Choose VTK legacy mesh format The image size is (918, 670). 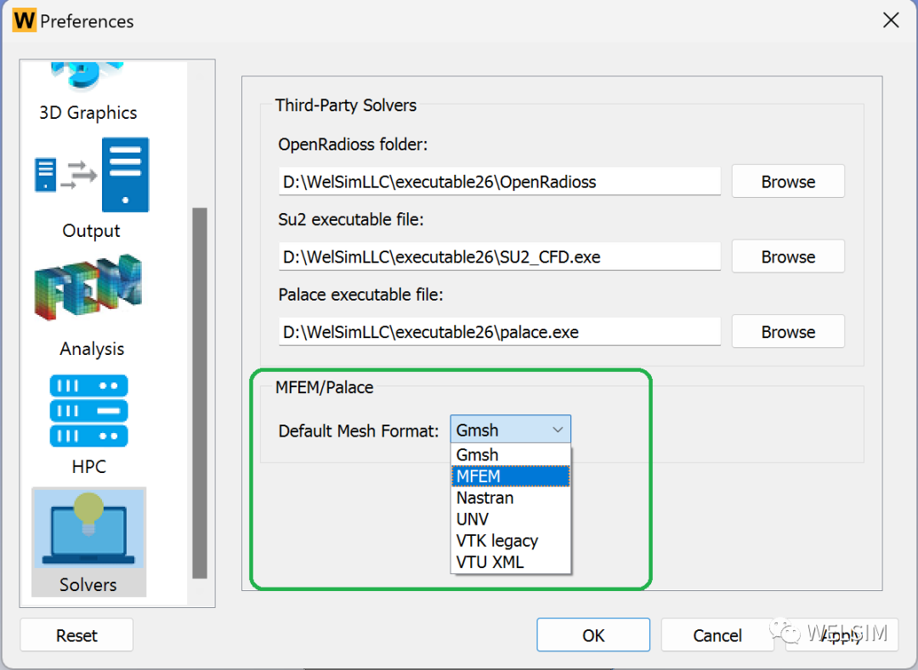tap(510, 541)
